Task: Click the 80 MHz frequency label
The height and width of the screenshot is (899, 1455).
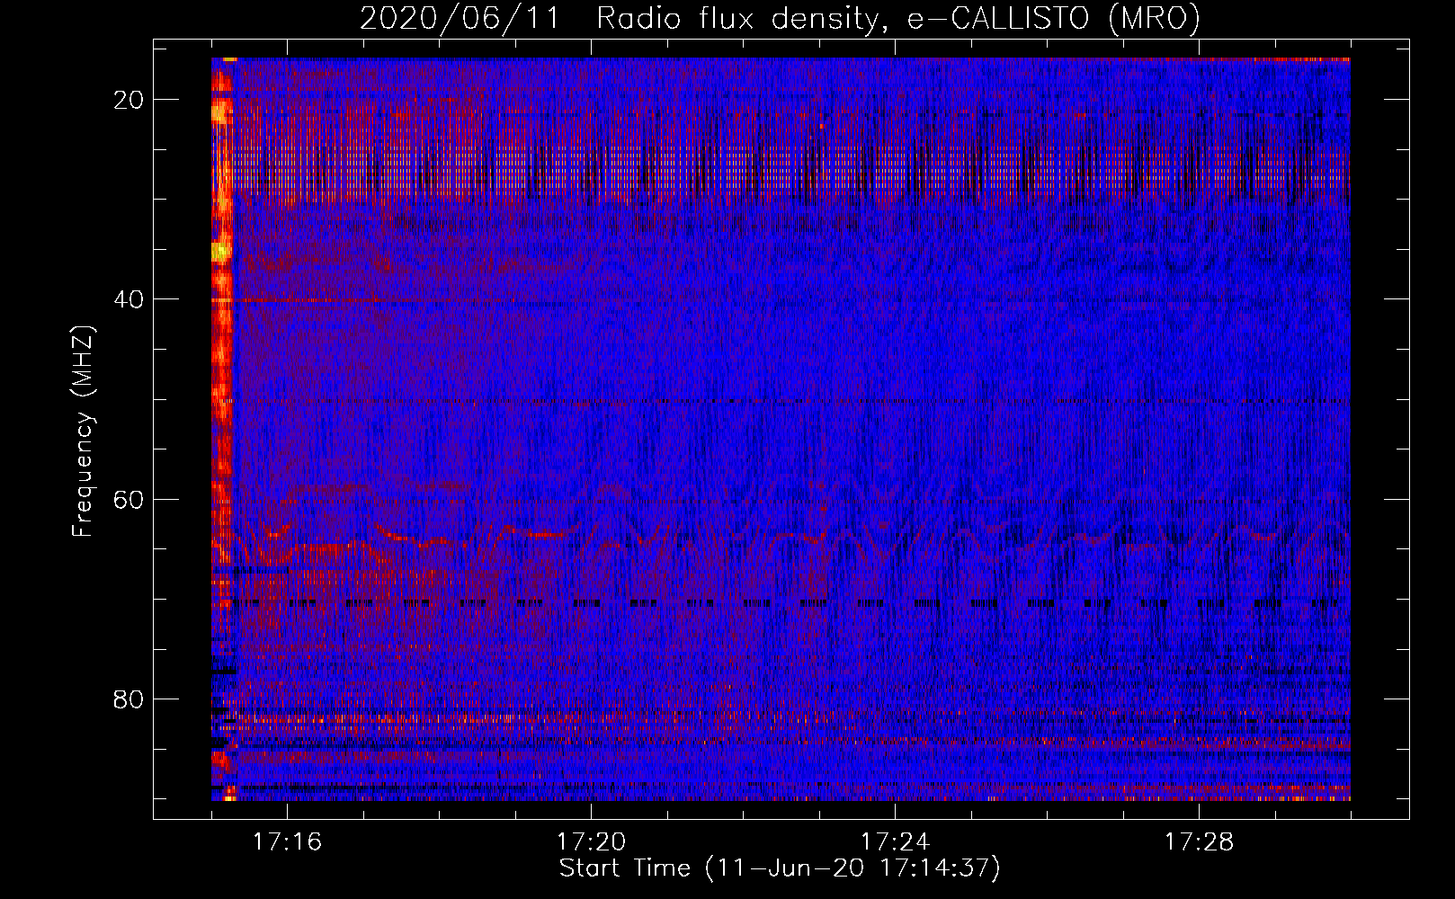Action: pyautogui.click(x=129, y=699)
